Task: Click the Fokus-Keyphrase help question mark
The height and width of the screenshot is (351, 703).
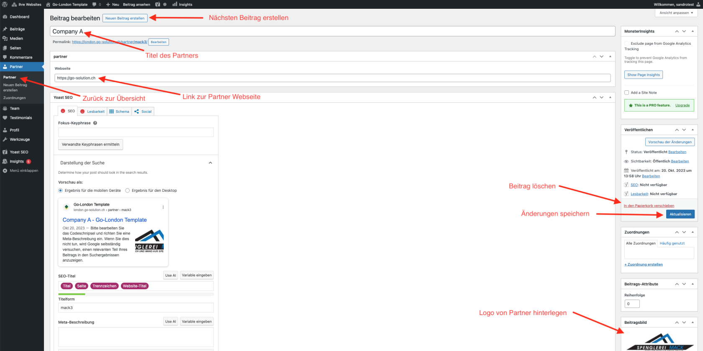Action: [x=95, y=123]
